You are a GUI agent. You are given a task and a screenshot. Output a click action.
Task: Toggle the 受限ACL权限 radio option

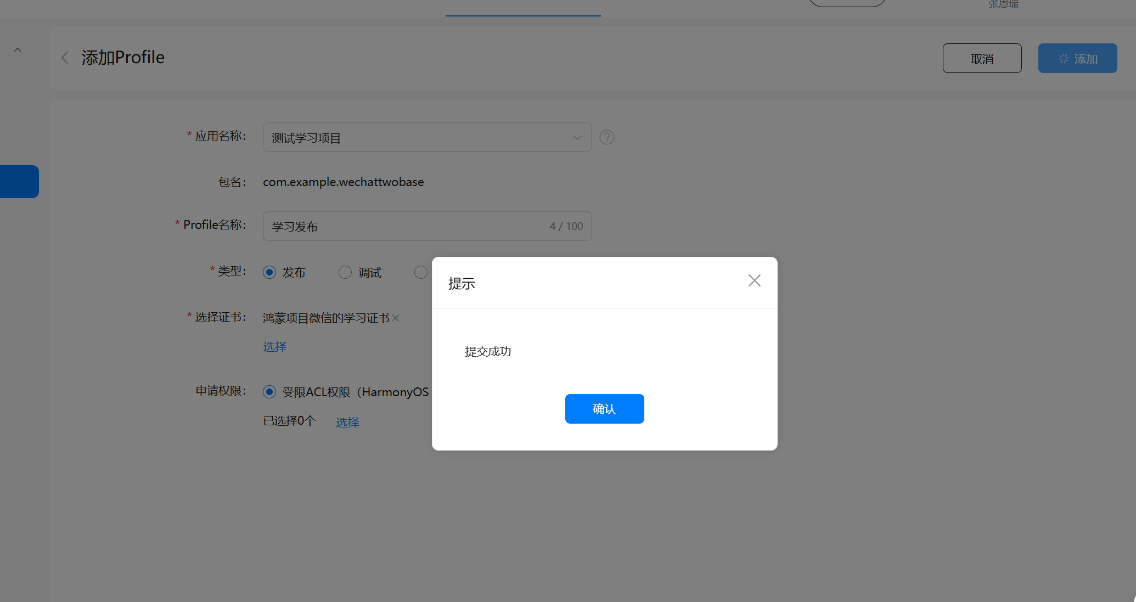click(269, 392)
